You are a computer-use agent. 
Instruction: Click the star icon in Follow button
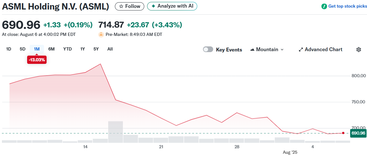[x=121, y=6]
